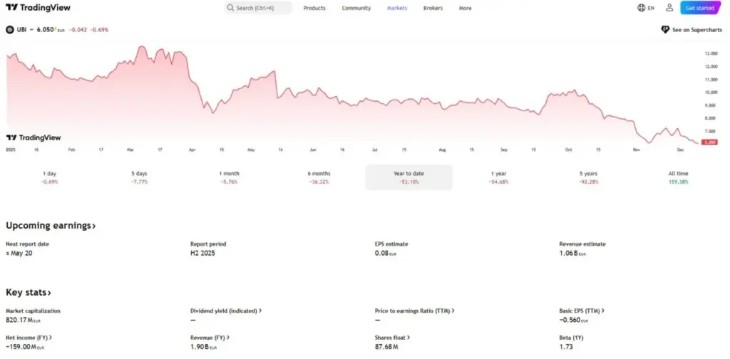
Task: Click the TradingView logo in the header
Action: 38,7
